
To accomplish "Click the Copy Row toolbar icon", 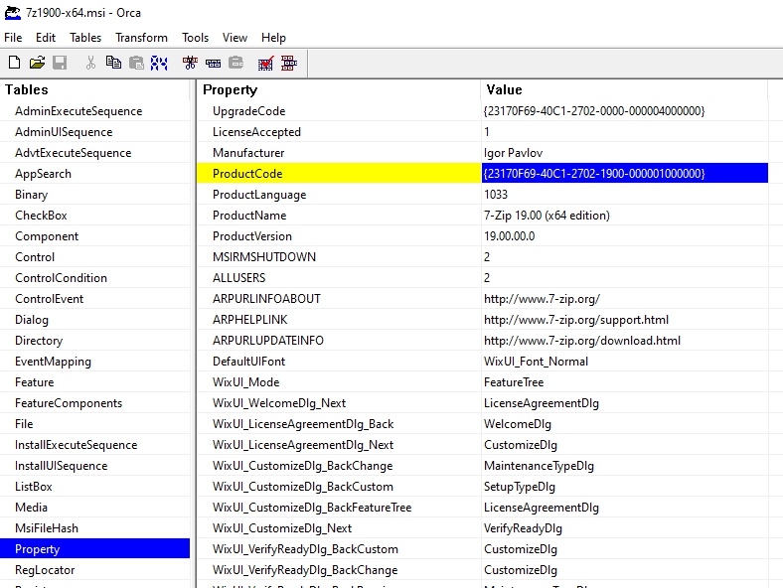I will point(213,63).
